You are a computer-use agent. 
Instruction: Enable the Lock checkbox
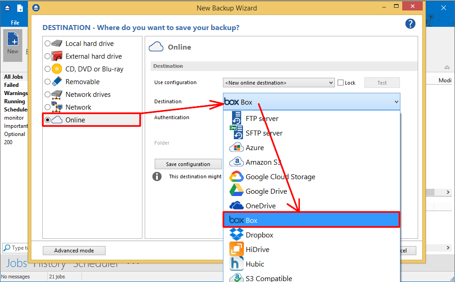[340, 83]
